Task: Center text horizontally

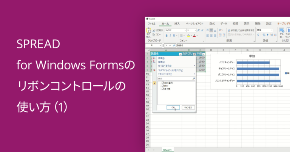Action: coord(211,36)
